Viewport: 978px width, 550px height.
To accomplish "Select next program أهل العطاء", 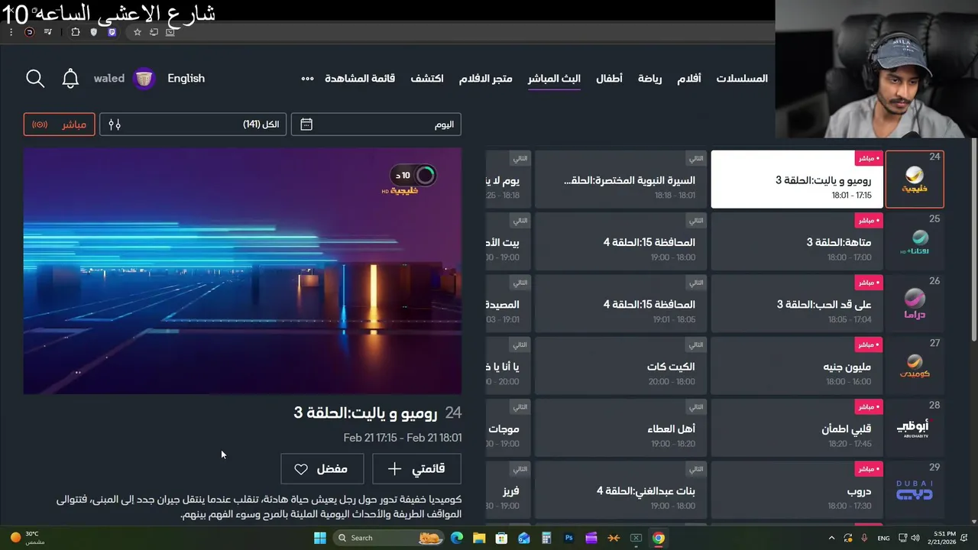I will (x=620, y=428).
